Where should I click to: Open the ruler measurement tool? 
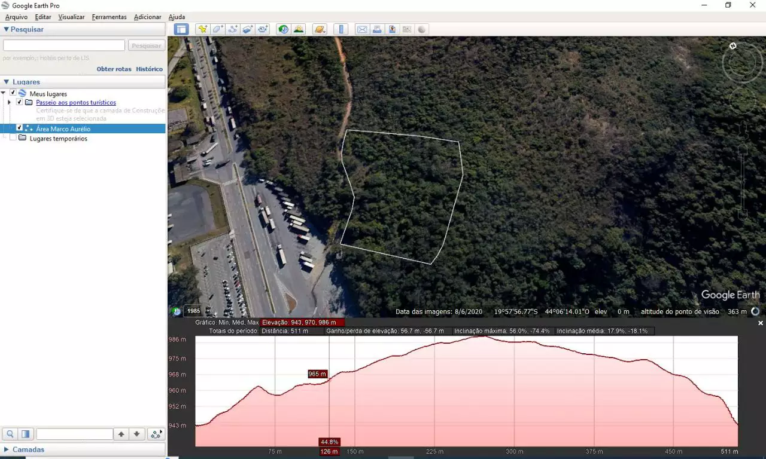[341, 29]
